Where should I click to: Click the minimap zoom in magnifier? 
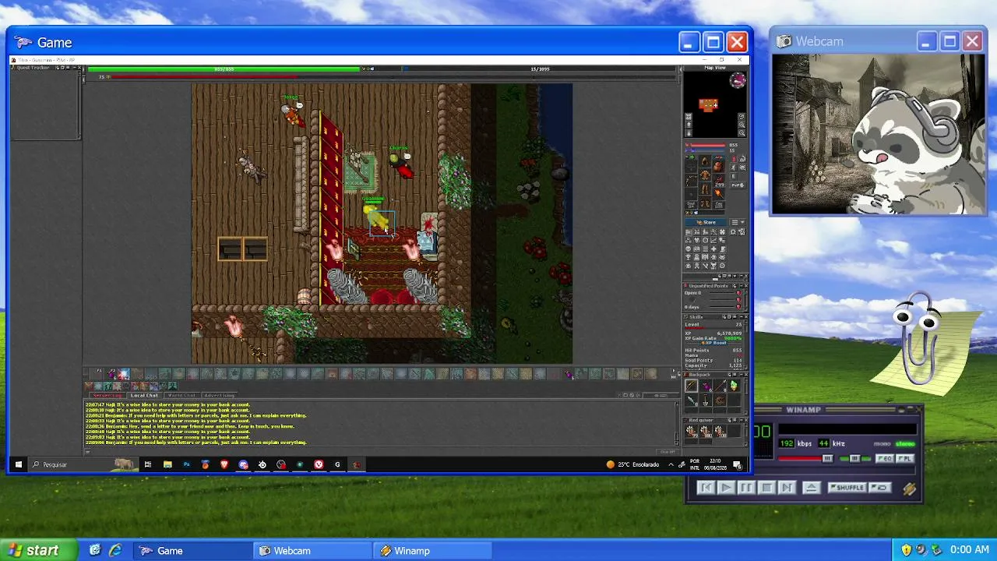pyautogui.click(x=742, y=125)
